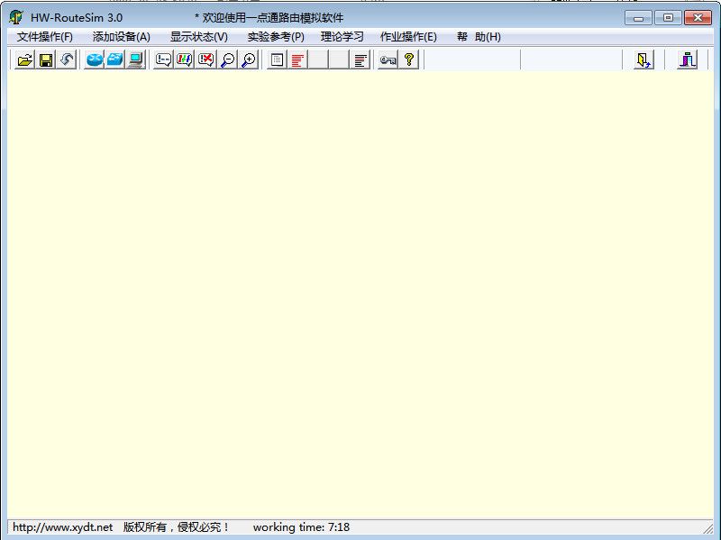Click the key icon in toolbar

pyautogui.click(x=388, y=59)
